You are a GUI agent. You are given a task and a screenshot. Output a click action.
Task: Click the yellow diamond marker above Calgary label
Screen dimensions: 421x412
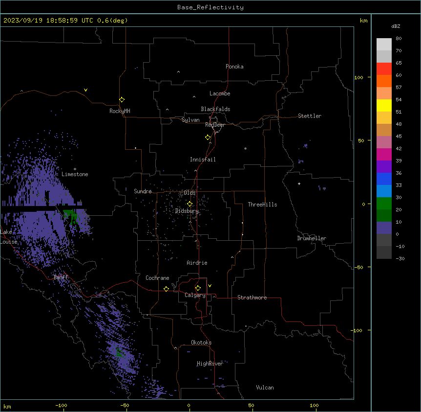198,288
